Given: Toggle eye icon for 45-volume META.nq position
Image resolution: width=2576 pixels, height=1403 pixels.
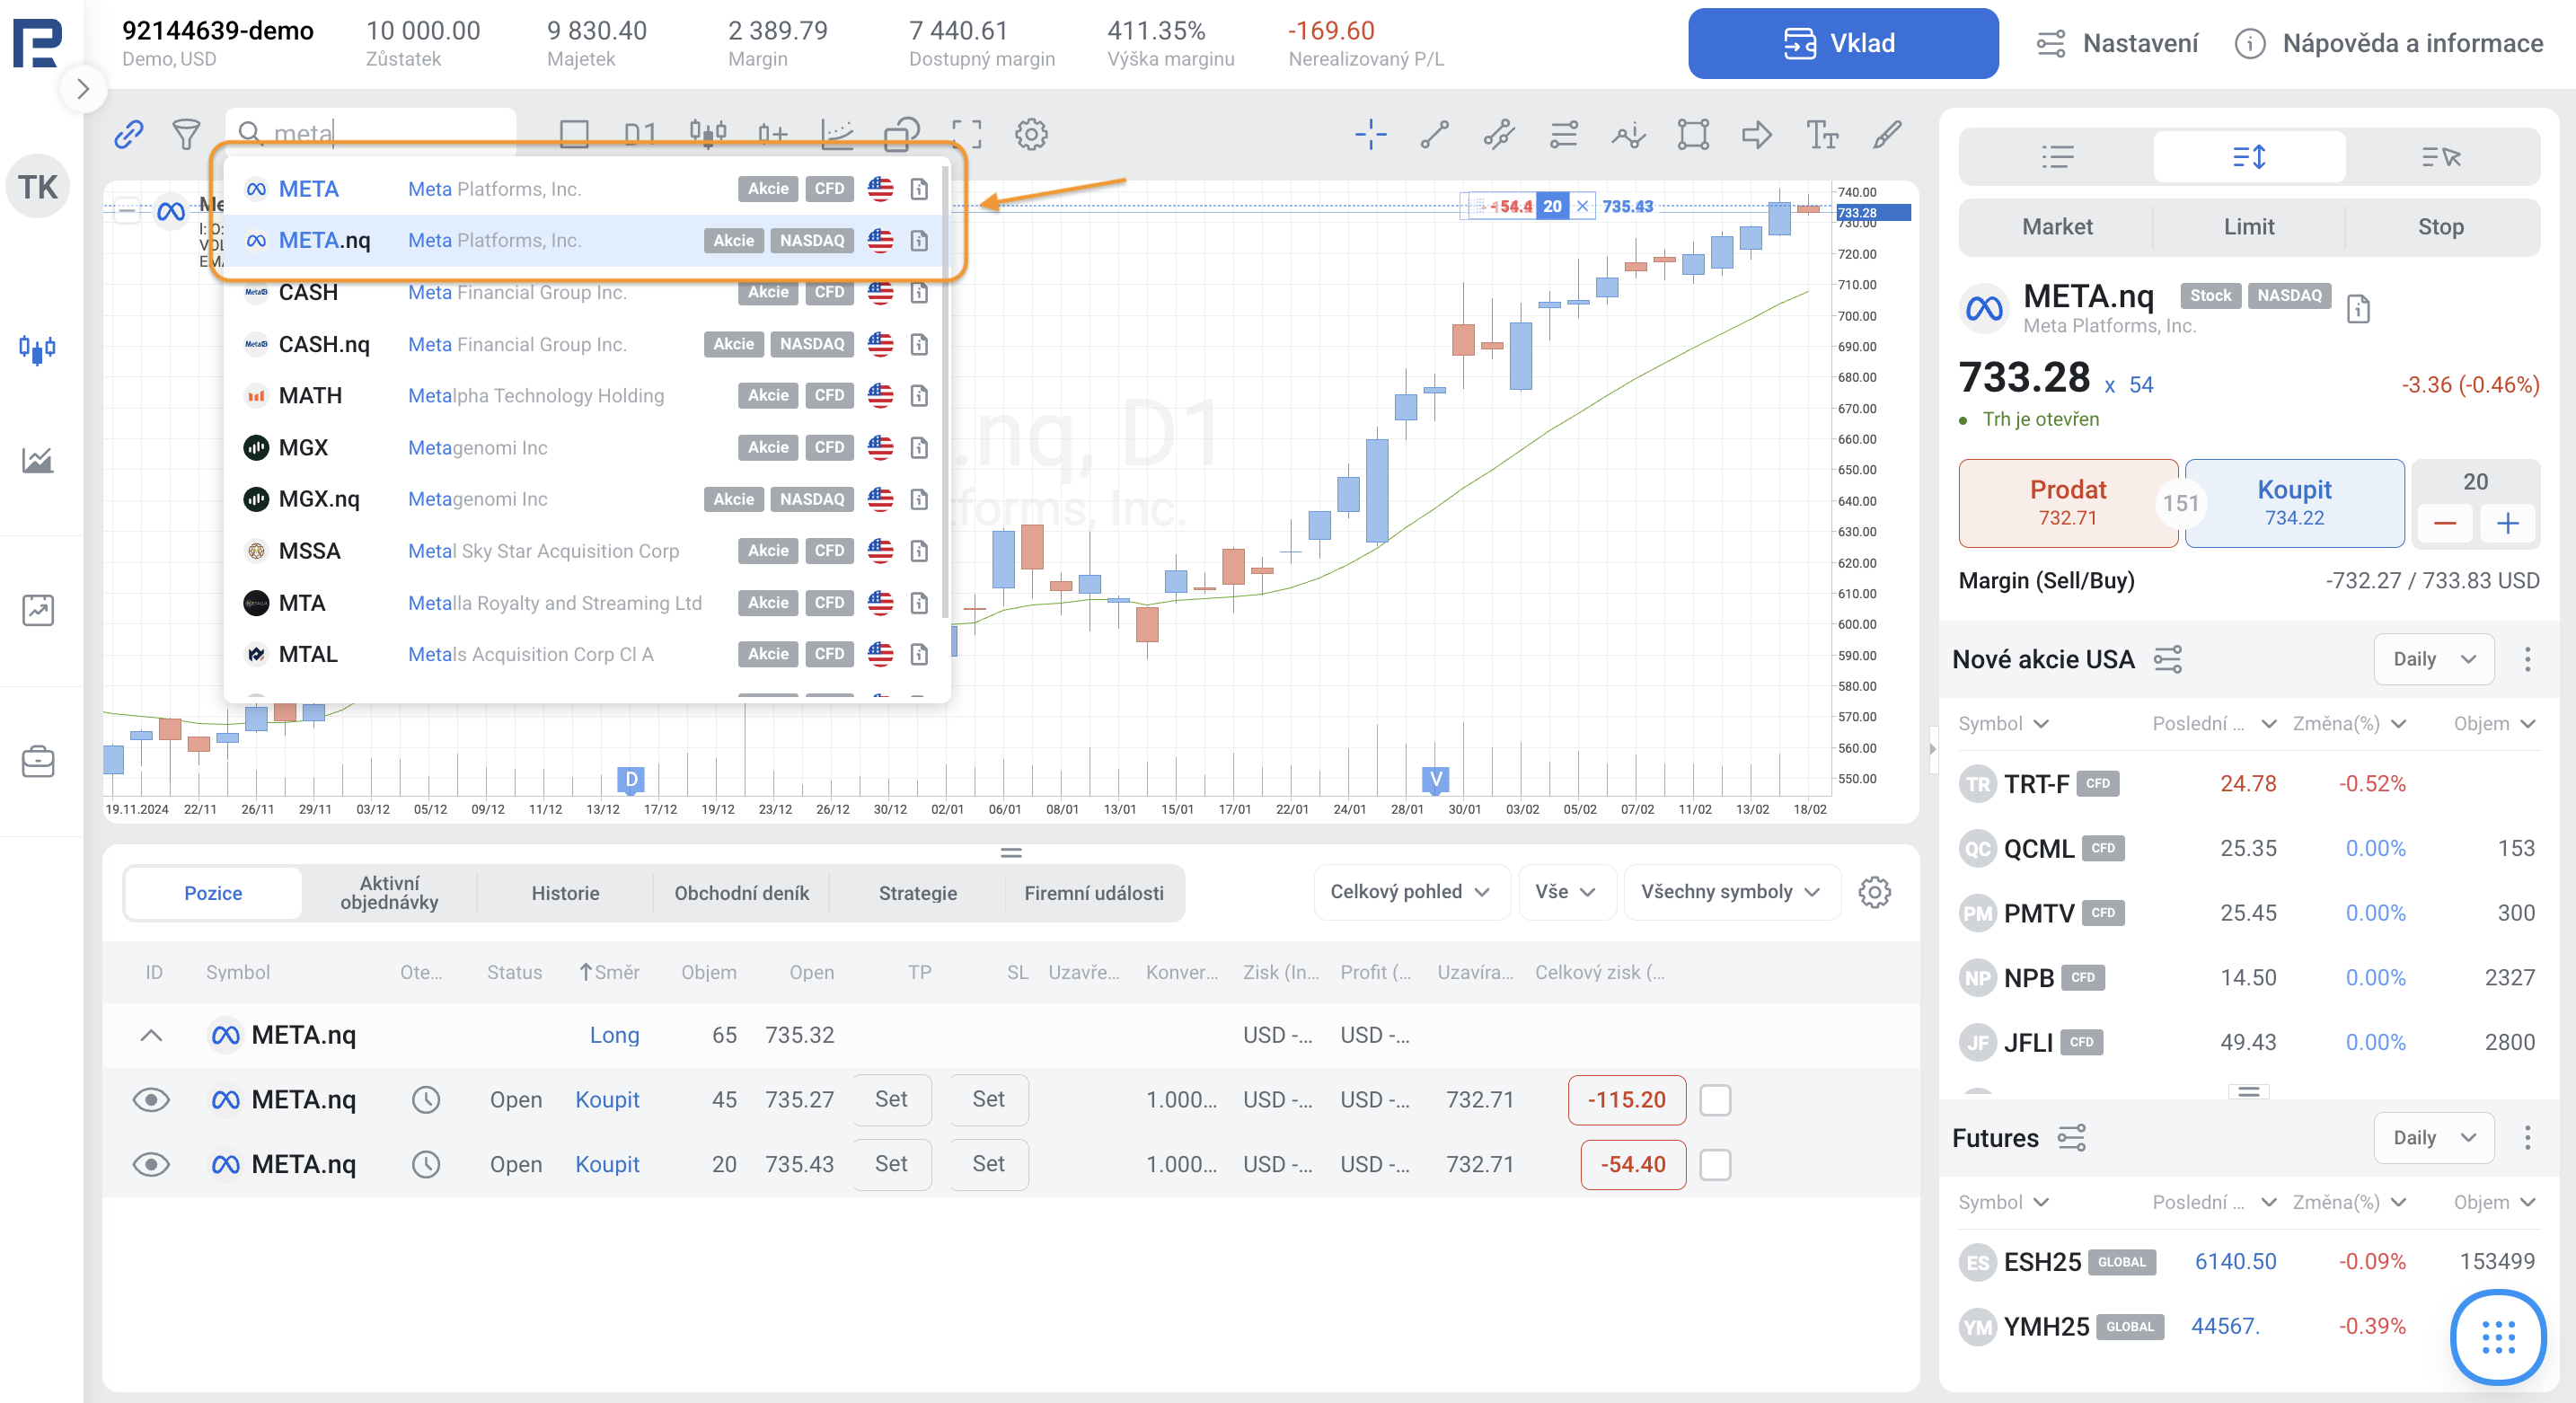Looking at the screenshot, I should (151, 1100).
